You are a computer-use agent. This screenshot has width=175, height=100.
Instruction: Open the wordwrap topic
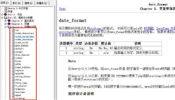pos(20,98)
